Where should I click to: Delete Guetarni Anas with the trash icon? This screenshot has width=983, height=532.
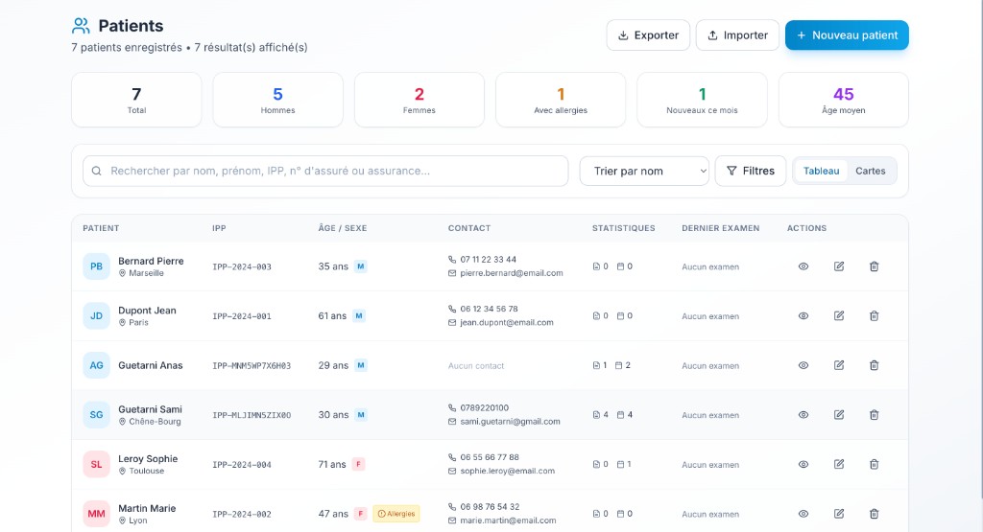tap(874, 365)
